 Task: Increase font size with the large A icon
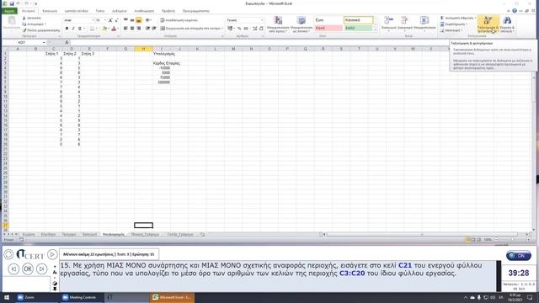[x=110, y=20]
